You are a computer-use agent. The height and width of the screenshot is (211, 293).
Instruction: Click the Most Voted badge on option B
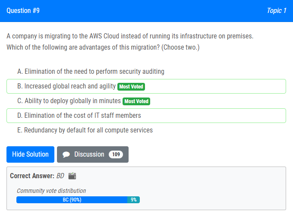131,87
